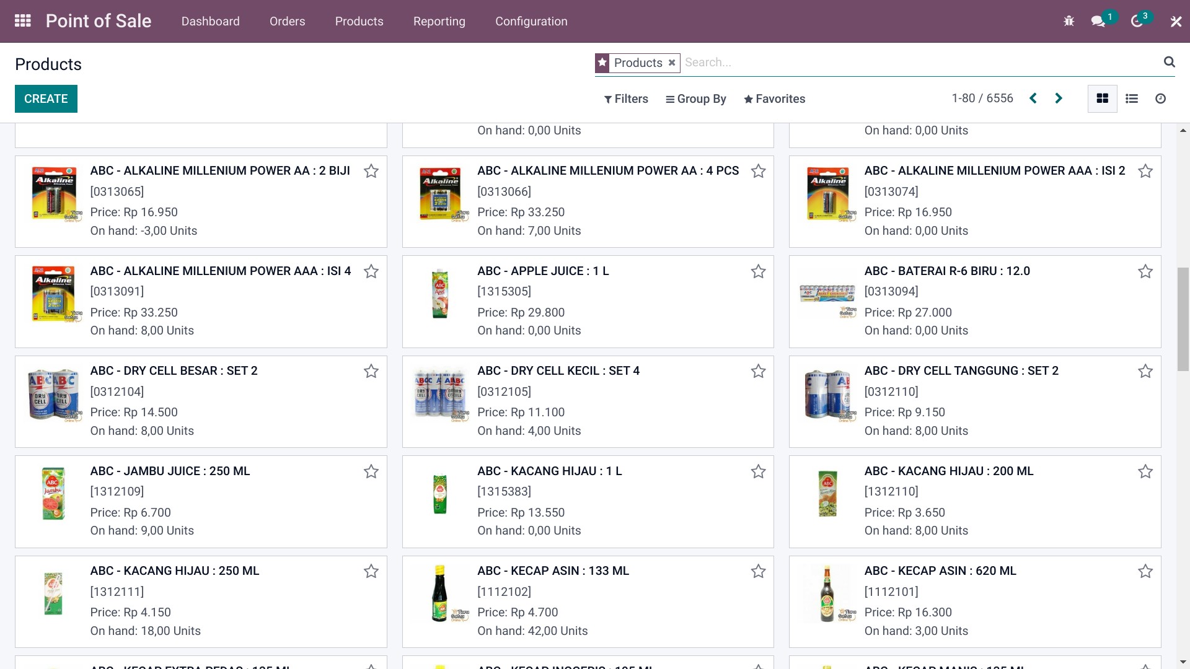Open the Reporting menu

point(439,21)
